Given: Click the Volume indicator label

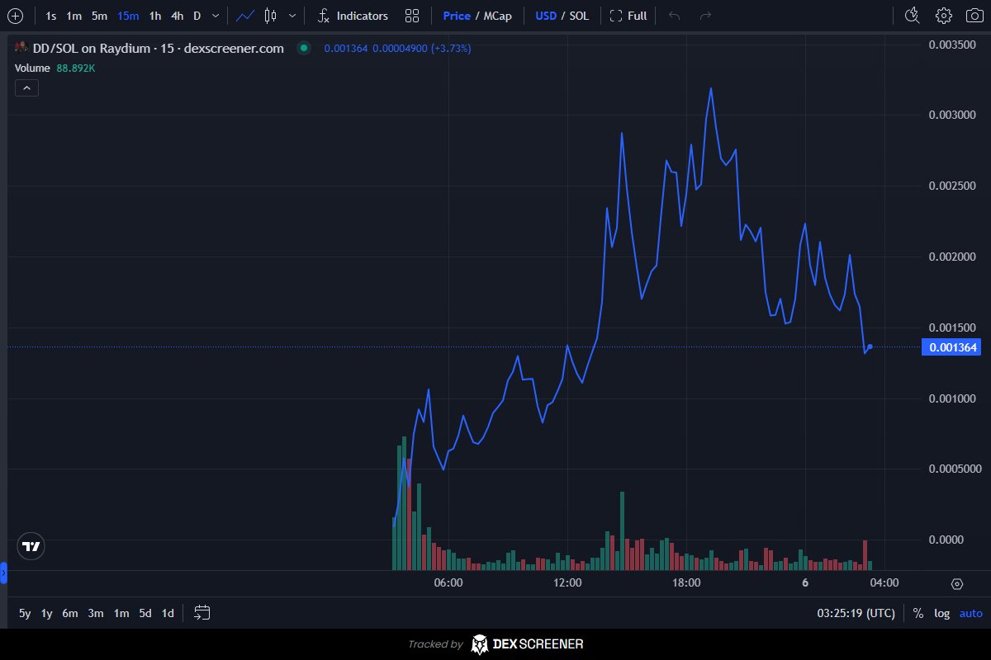Looking at the screenshot, I should click(33, 68).
